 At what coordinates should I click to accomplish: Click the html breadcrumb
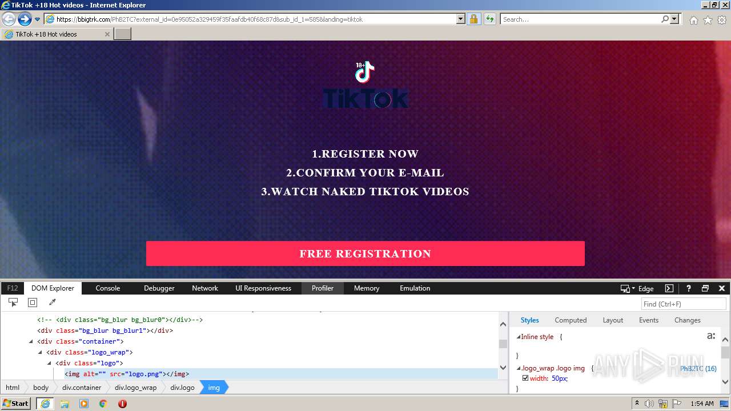coord(13,388)
